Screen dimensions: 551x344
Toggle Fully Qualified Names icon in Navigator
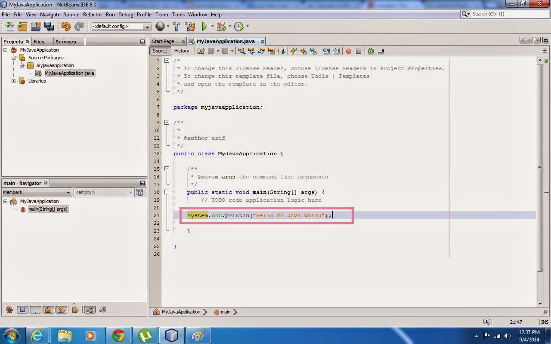[x=75, y=309]
